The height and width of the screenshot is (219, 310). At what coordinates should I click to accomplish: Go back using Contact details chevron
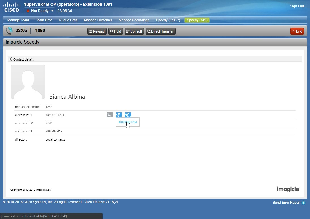click(11, 59)
